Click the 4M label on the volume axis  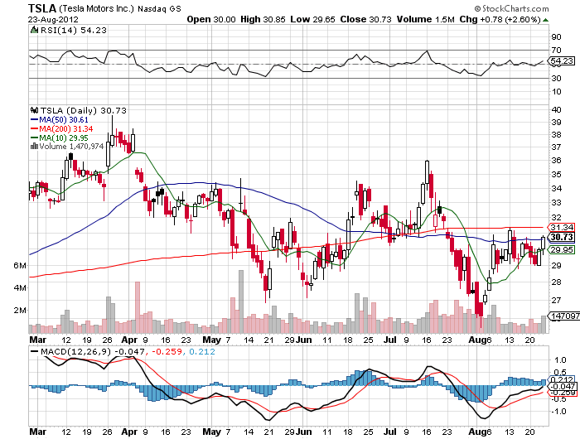(20, 287)
